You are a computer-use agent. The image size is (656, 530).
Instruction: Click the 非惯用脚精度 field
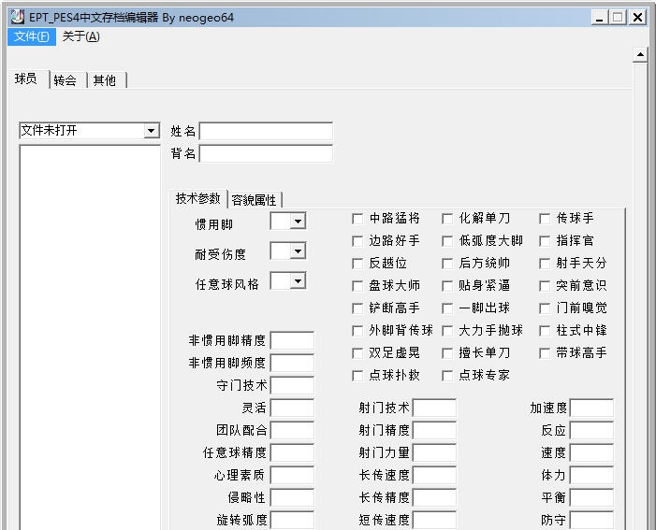pos(292,340)
